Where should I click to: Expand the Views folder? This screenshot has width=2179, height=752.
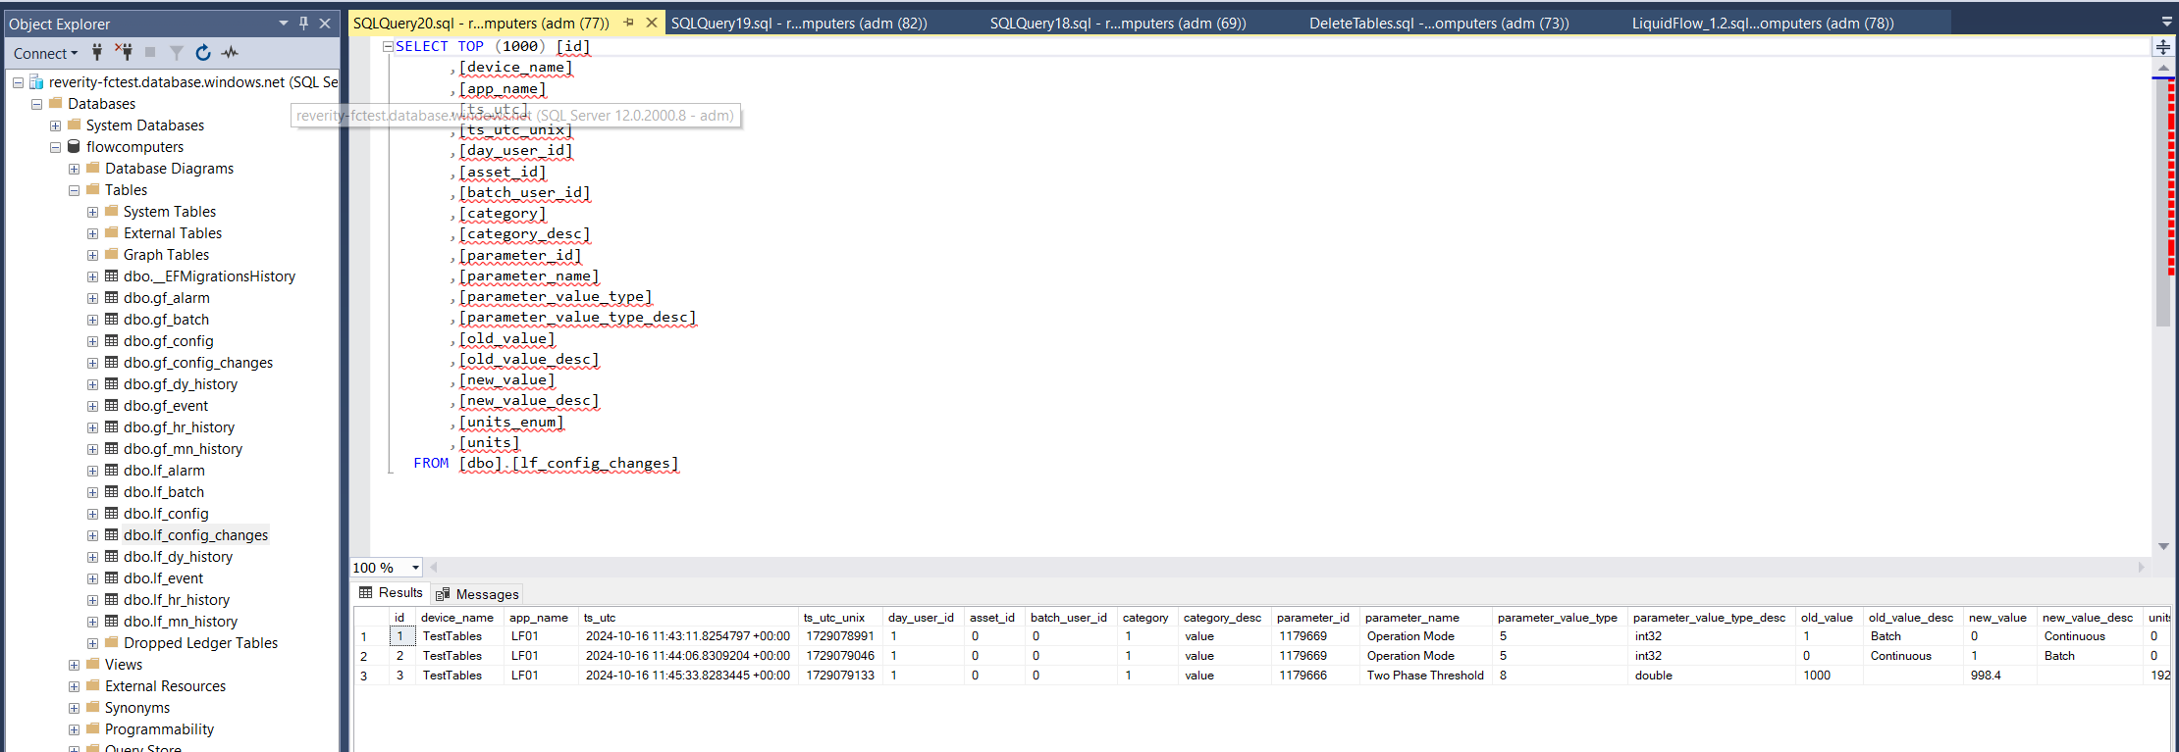(x=75, y=665)
